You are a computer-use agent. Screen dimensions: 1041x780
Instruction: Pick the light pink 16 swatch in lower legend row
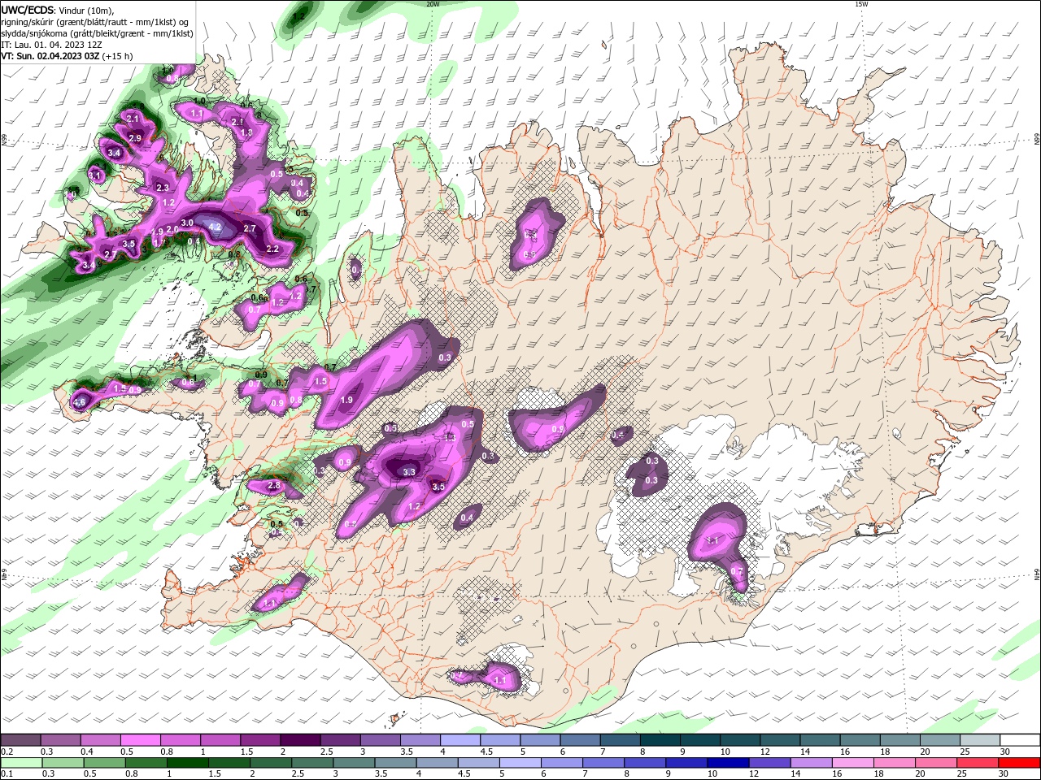pyautogui.click(x=854, y=763)
